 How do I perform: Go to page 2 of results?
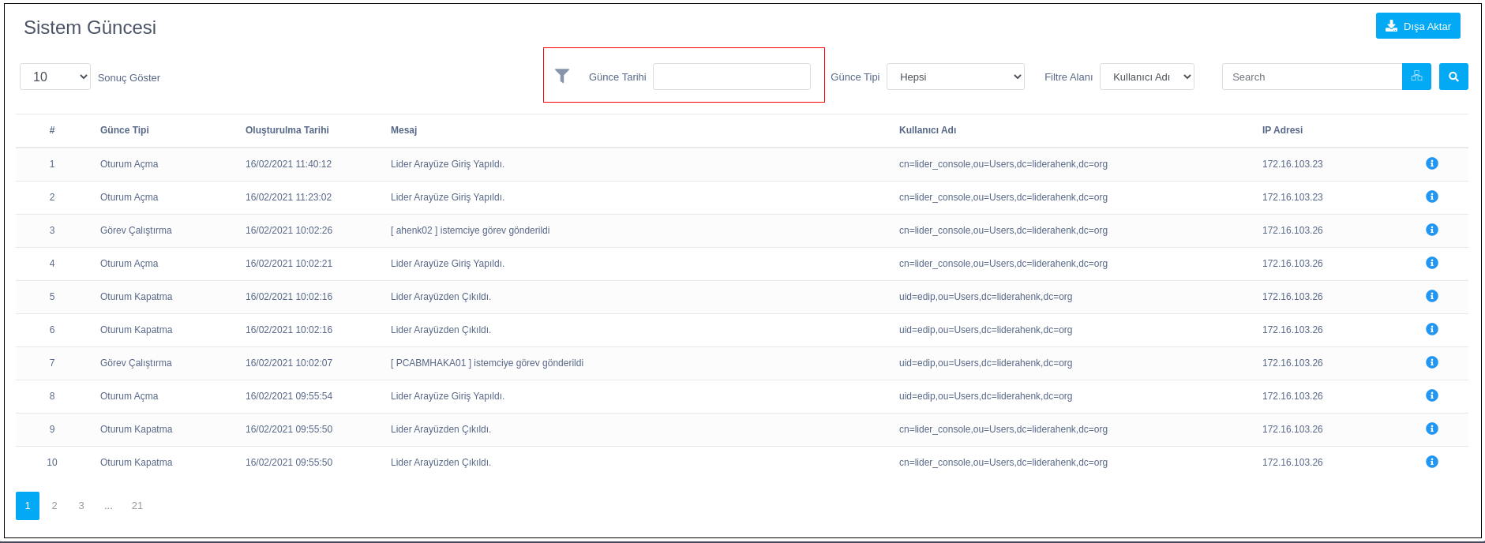click(x=54, y=505)
